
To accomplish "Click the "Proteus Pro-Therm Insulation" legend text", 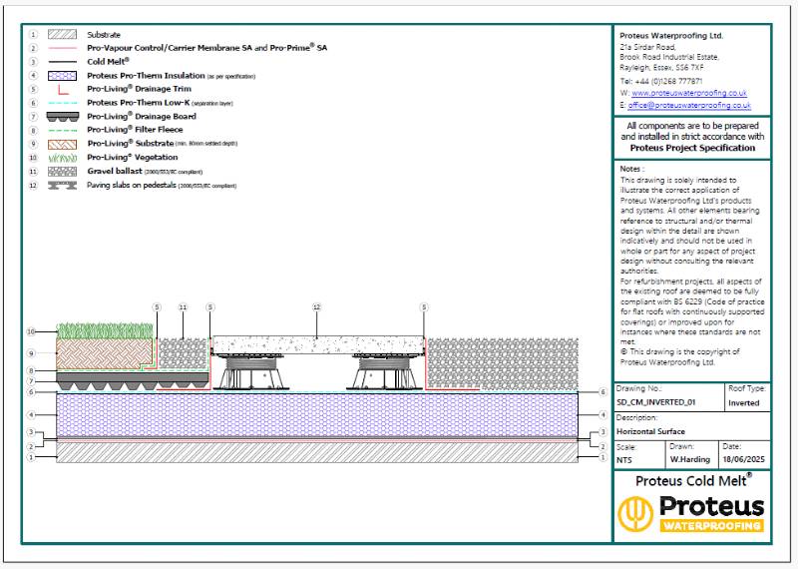I will (x=146, y=76).
